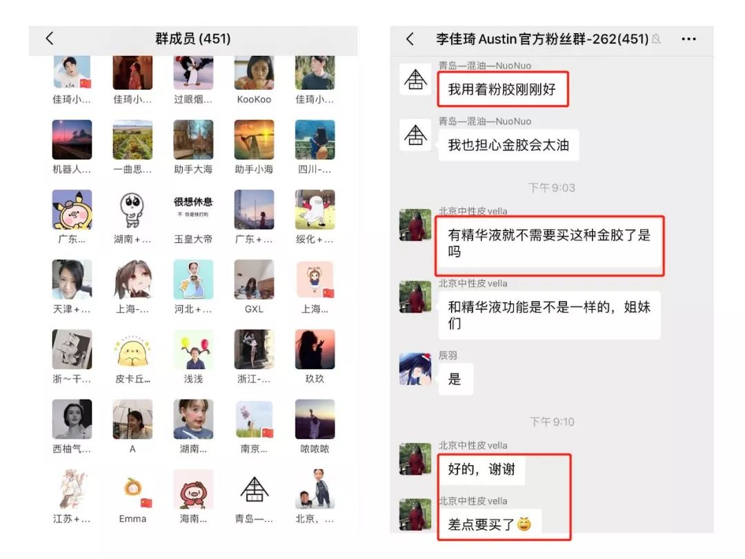745x559 pixels.
Task: Tap the back arrow in the group chat header
Action: 410,39
